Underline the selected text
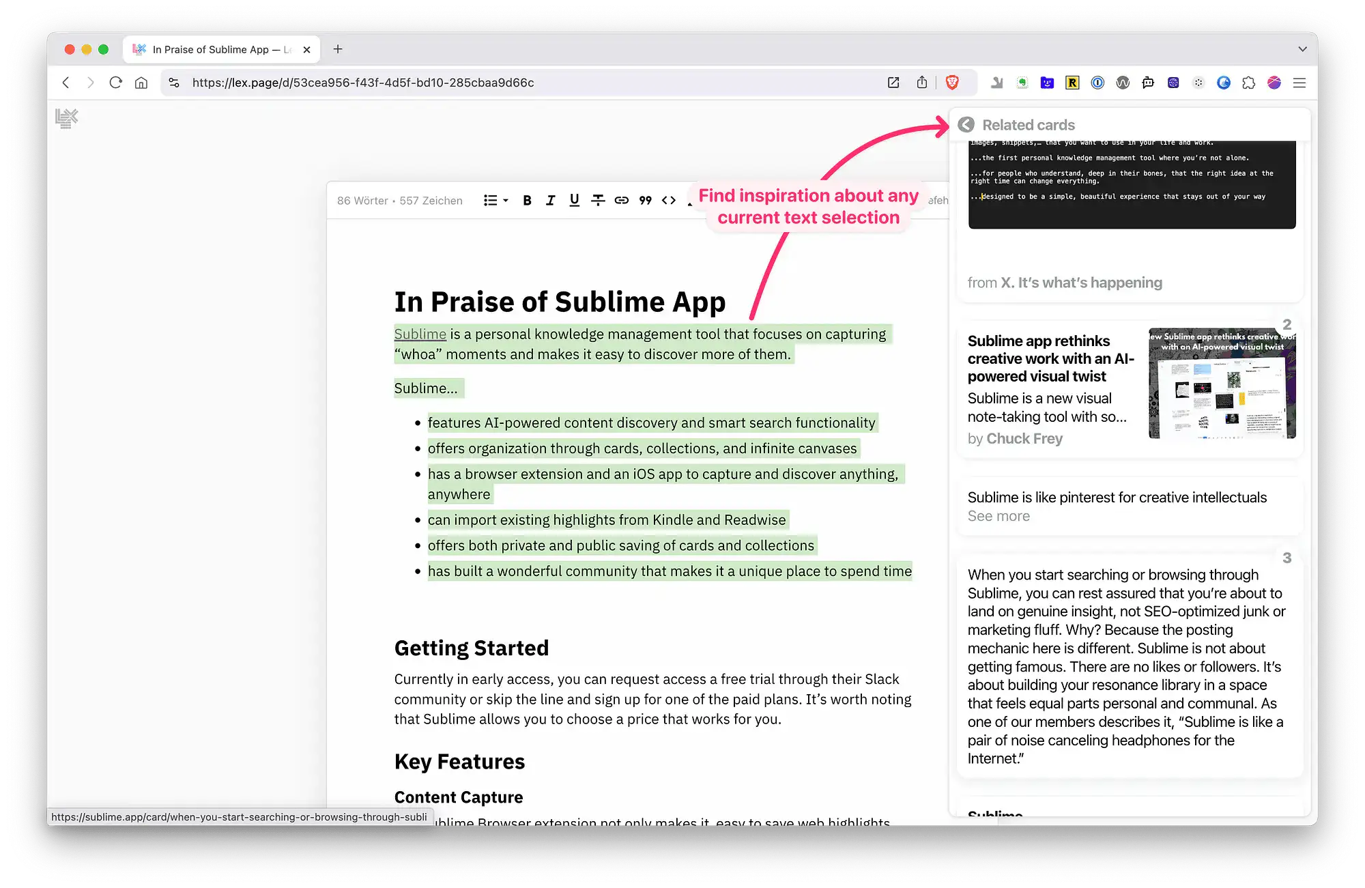 tap(574, 200)
